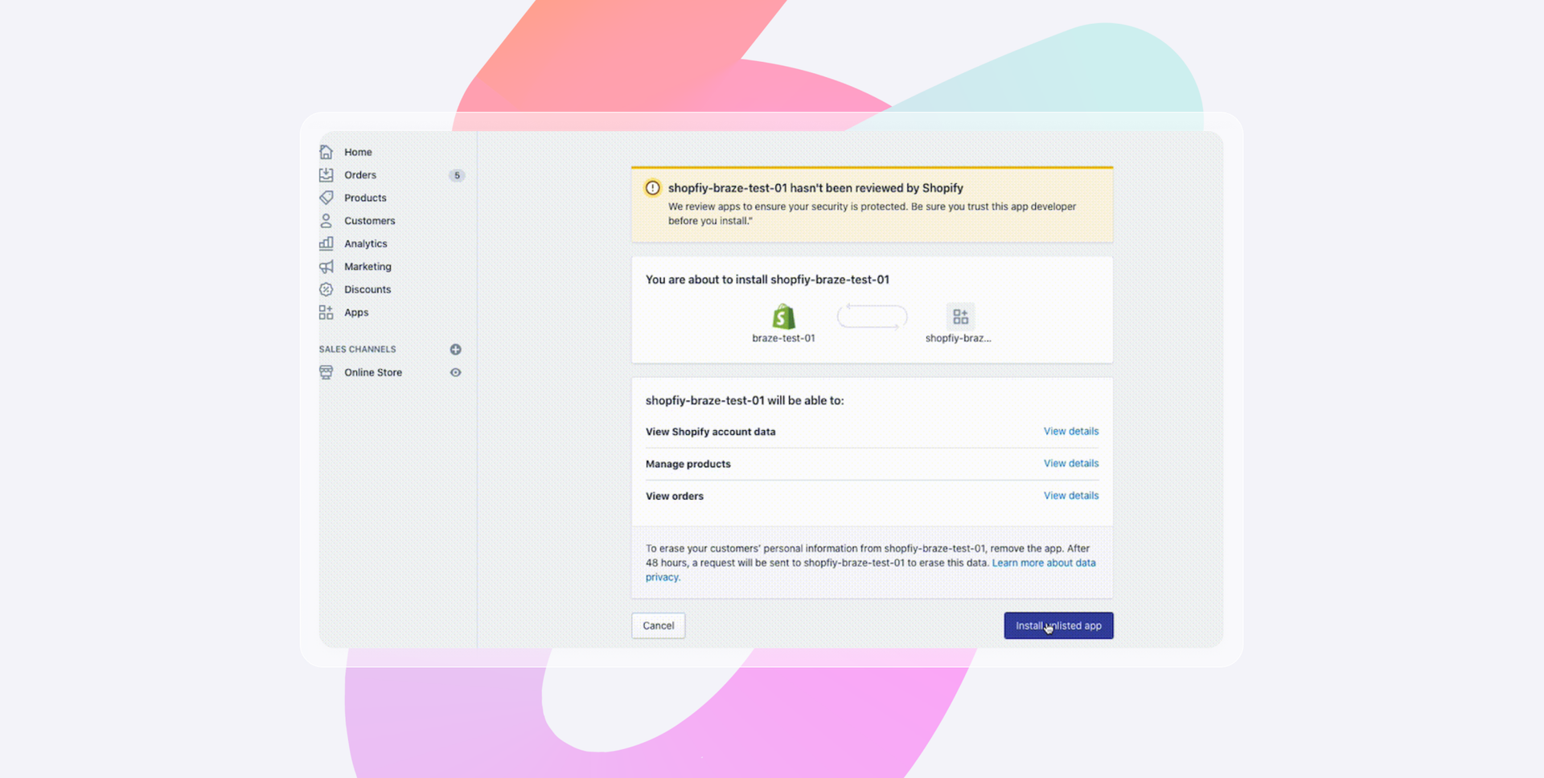Select the Online Store storefront icon

coord(326,372)
